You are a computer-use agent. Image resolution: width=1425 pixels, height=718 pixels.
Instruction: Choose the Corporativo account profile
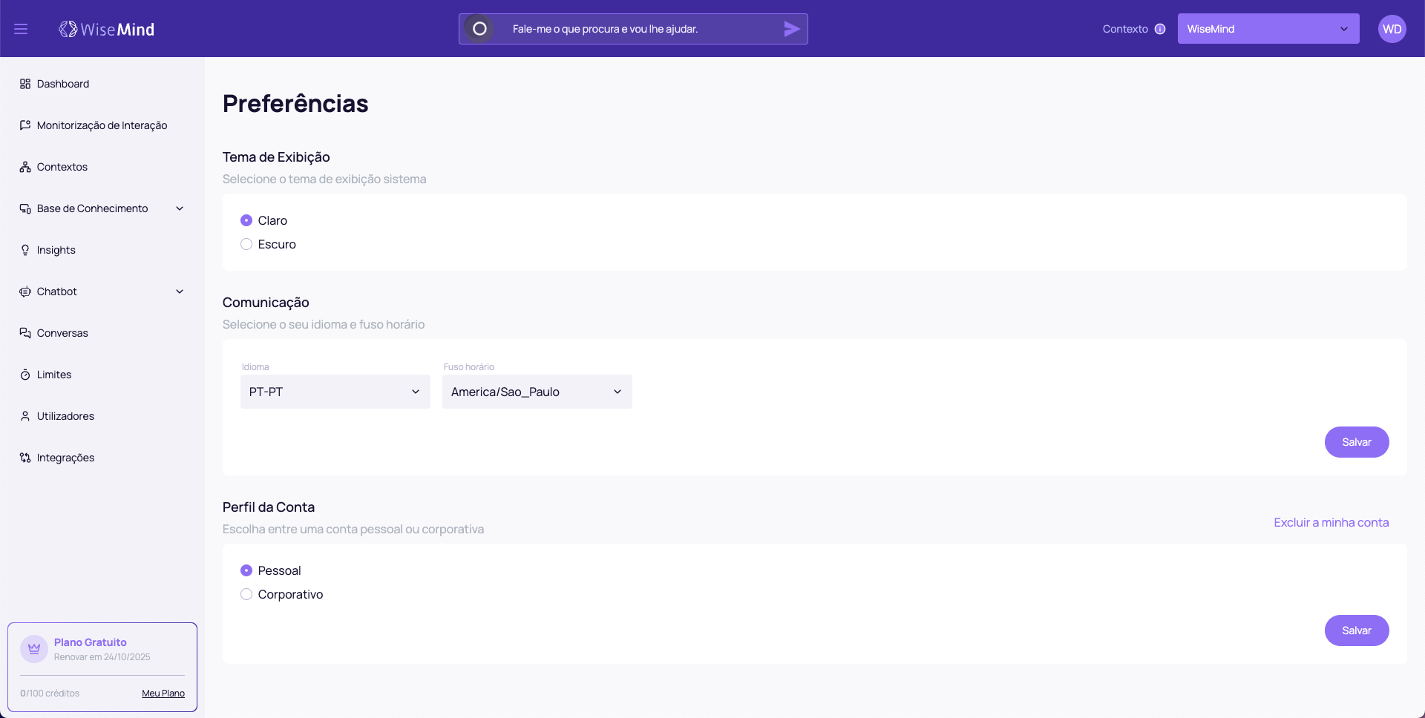[x=246, y=594]
